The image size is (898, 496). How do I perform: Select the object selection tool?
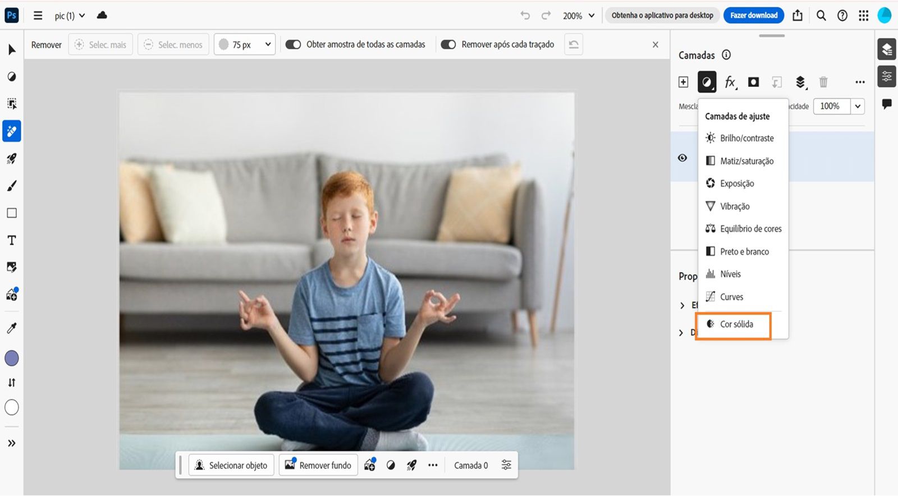click(x=12, y=103)
